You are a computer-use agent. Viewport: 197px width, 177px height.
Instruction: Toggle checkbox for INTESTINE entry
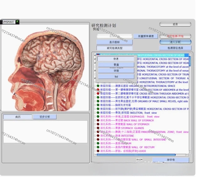coord(95,136)
